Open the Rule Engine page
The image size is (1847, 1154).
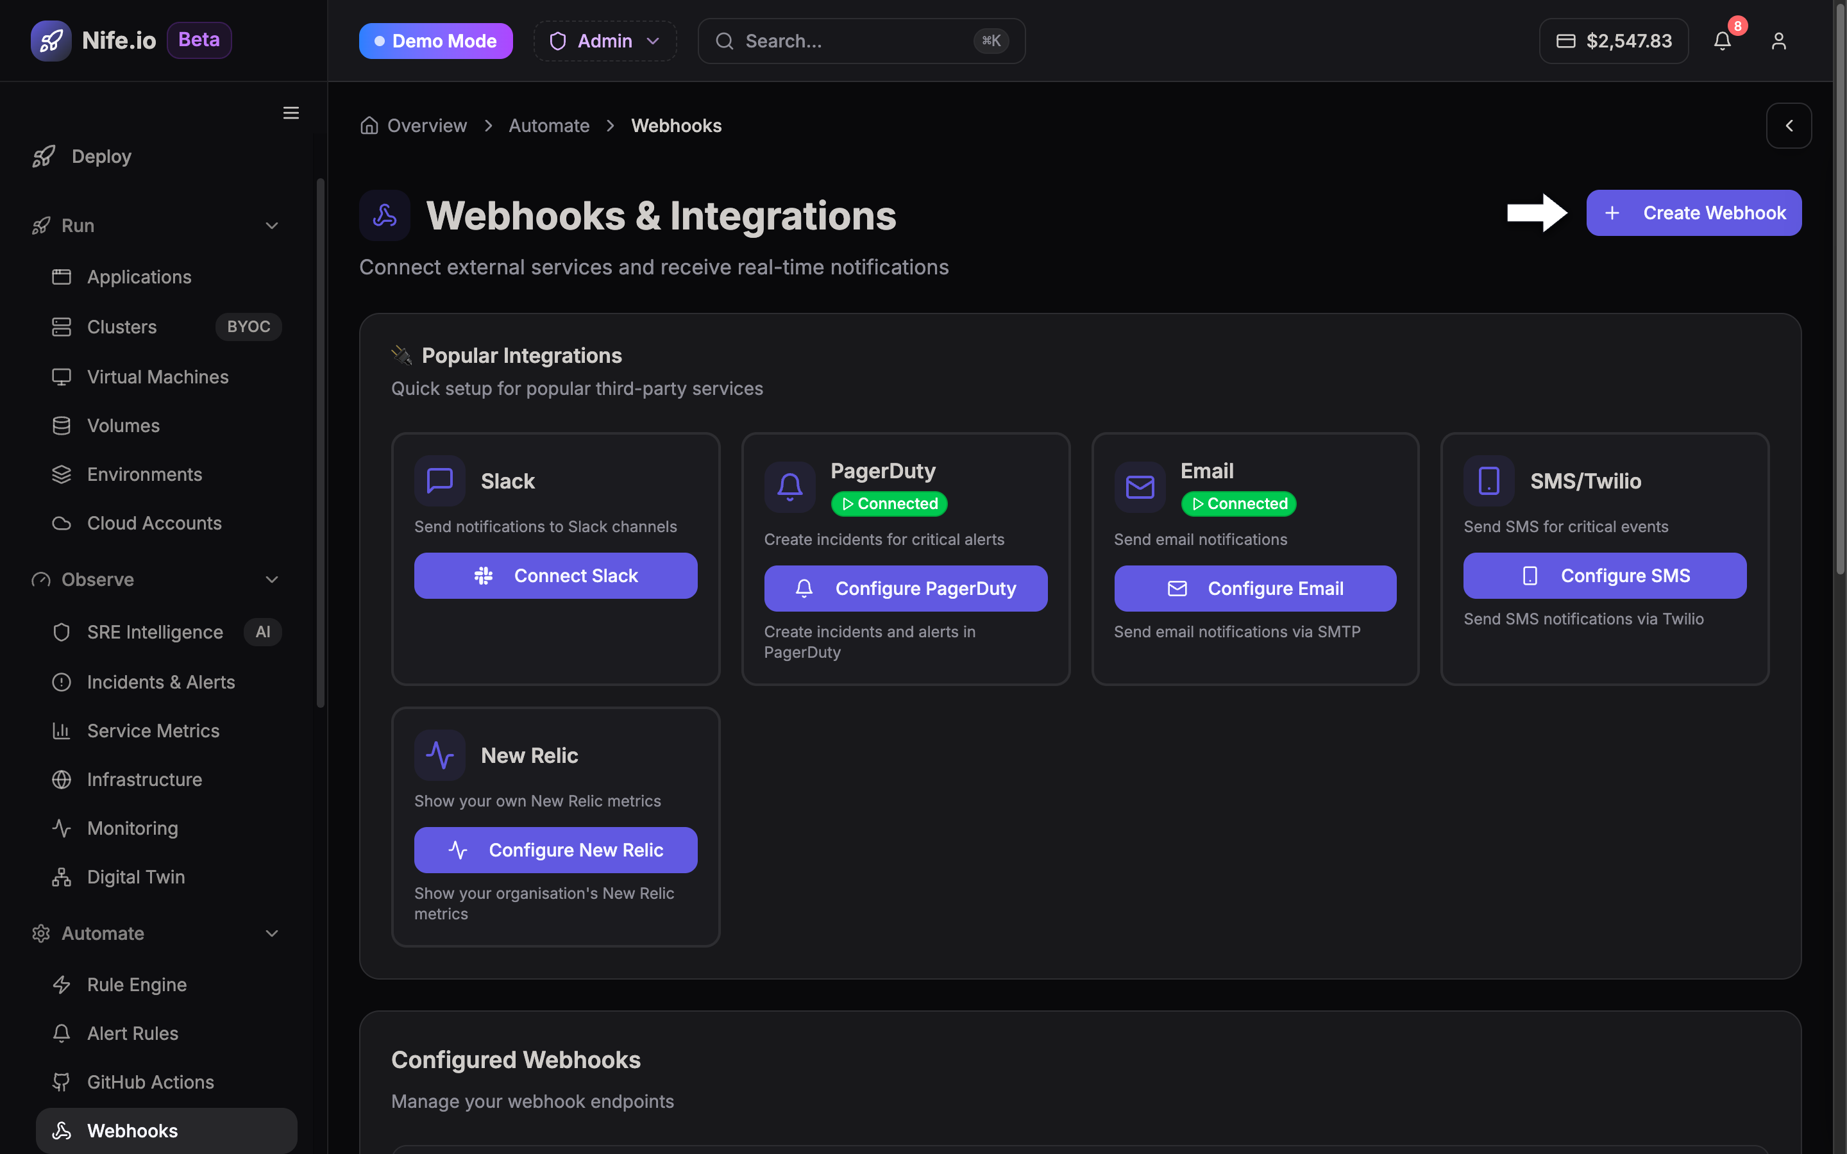[x=166, y=985]
